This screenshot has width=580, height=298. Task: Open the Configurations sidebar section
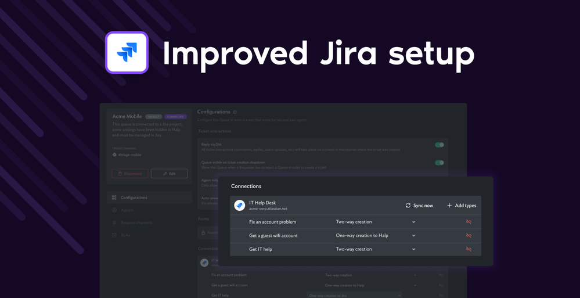[x=149, y=198]
